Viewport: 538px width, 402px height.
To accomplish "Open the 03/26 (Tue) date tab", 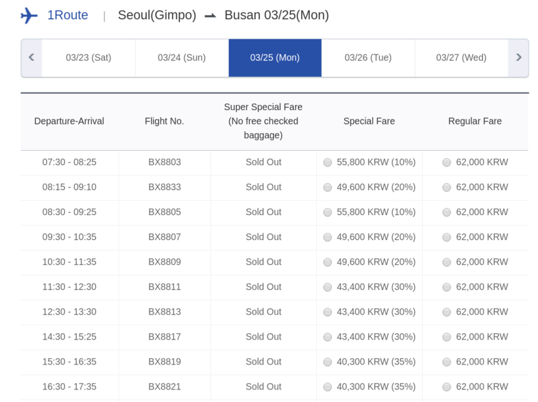I will (368, 58).
